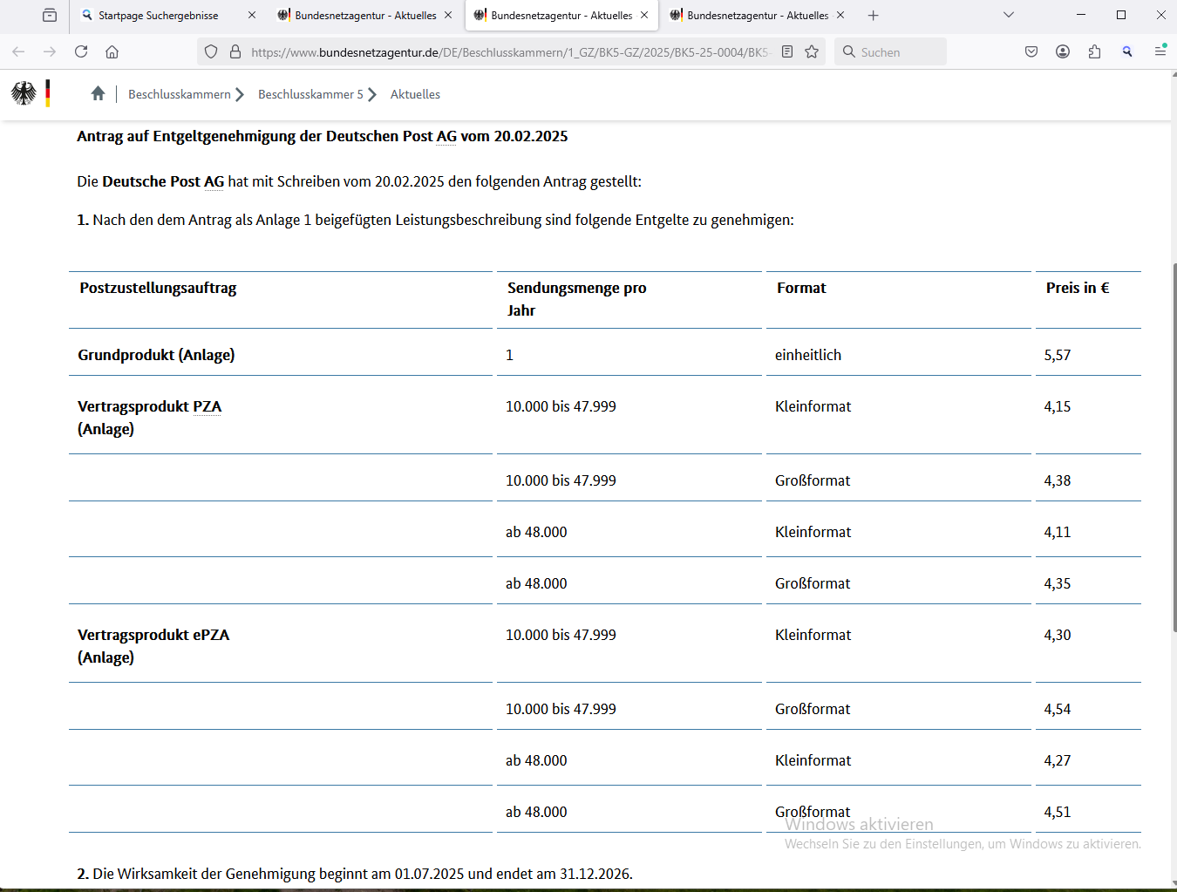Screen dimensions: 1177x892
Task: Click the price 4,38
Action: click(x=1058, y=480)
